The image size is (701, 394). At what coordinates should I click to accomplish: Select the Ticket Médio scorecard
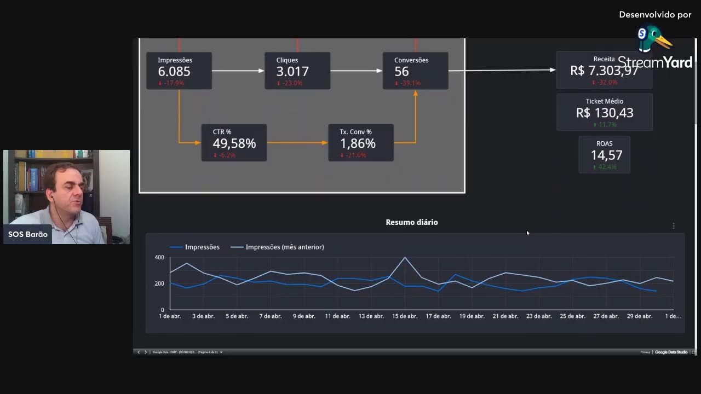tap(605, 112)
